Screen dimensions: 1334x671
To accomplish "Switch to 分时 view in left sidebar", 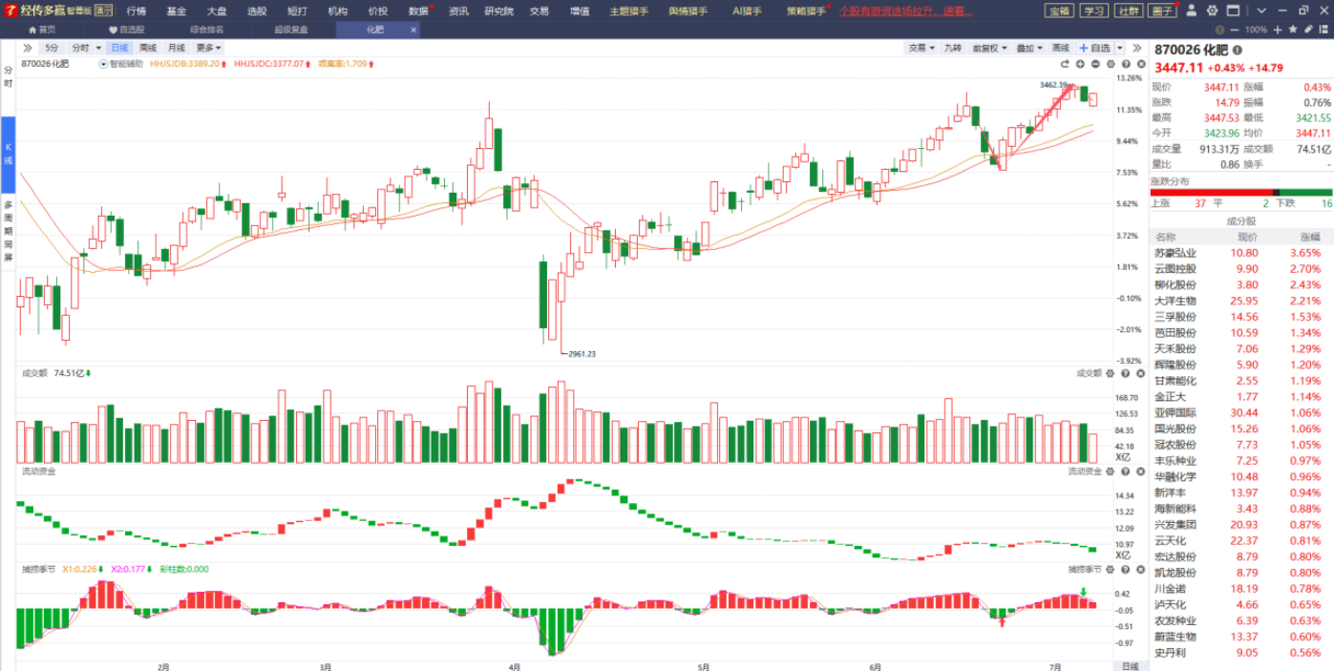I will (x=8, y=77).
